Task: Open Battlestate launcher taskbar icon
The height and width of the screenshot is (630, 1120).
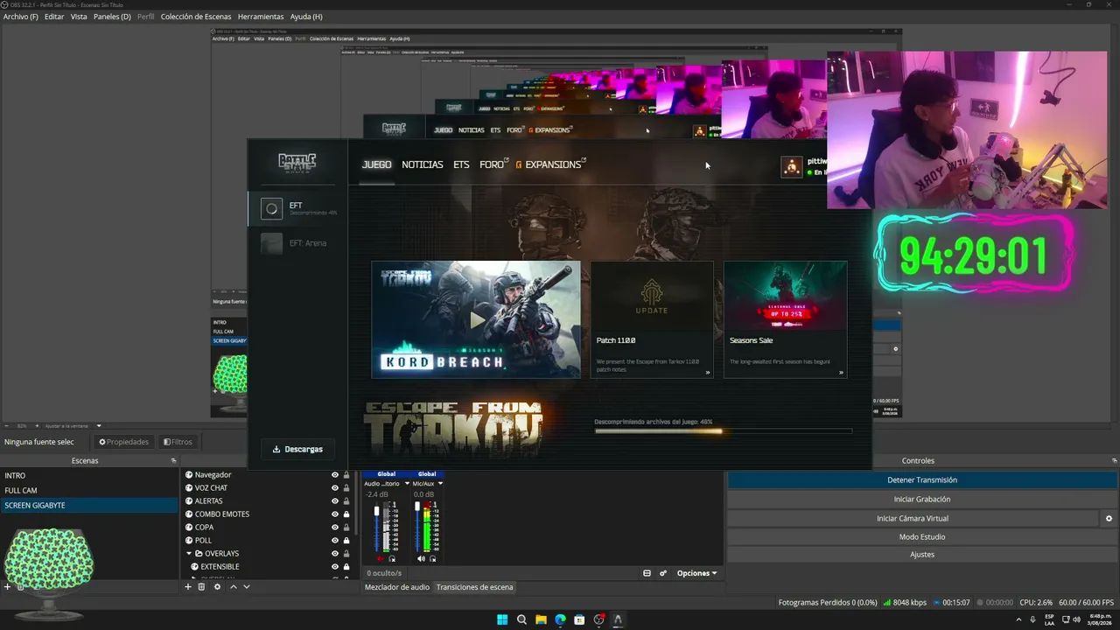Action: tap(618, 619)
